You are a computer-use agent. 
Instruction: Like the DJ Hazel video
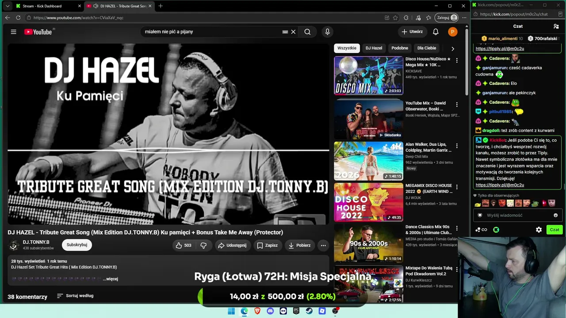(x=184, y=245)
